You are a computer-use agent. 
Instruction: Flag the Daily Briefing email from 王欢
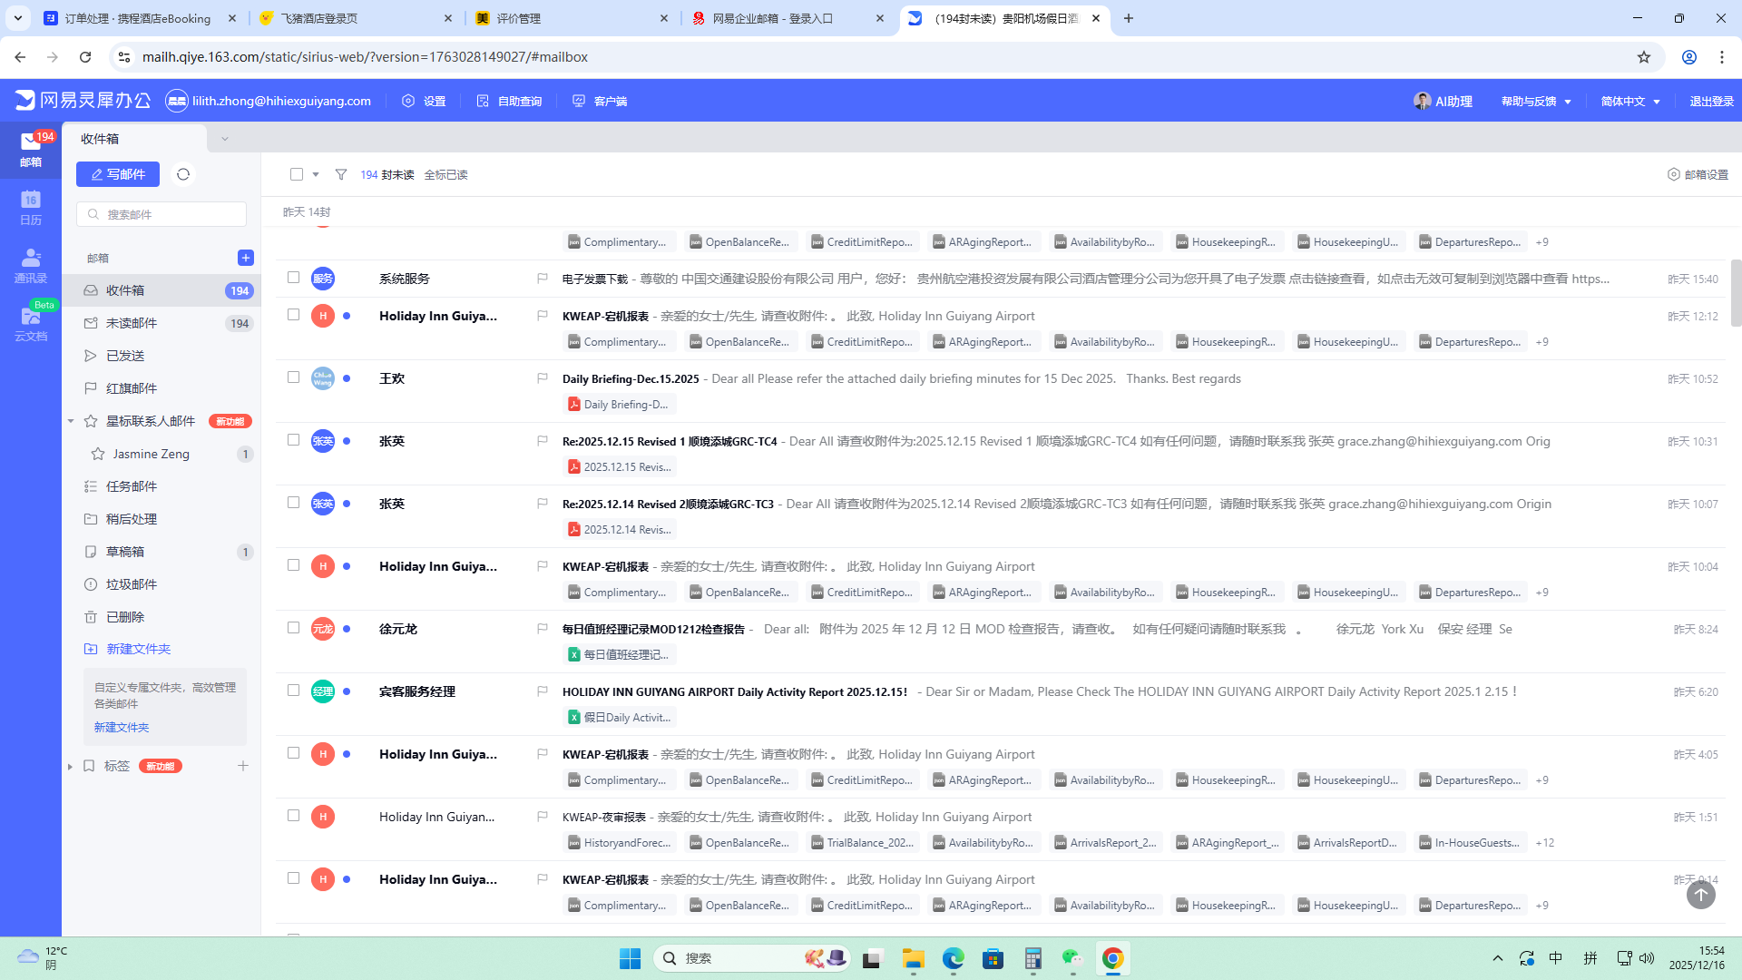click(543, 378)
